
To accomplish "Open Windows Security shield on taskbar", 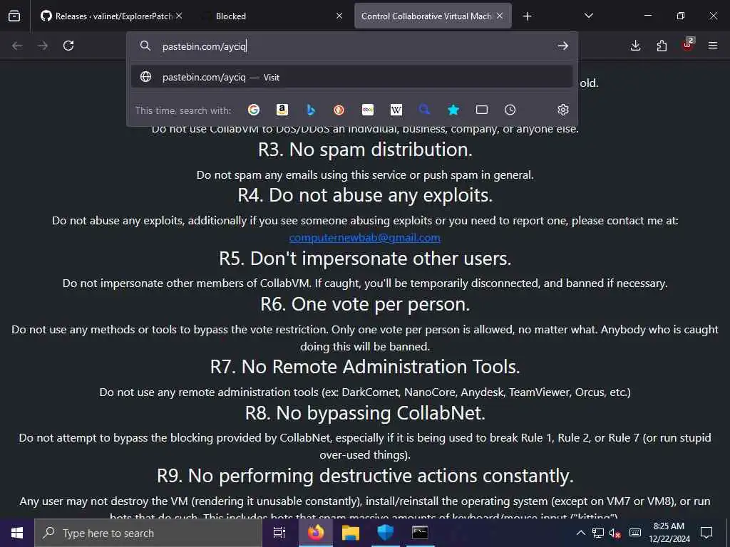I will [x=385, y=533].
